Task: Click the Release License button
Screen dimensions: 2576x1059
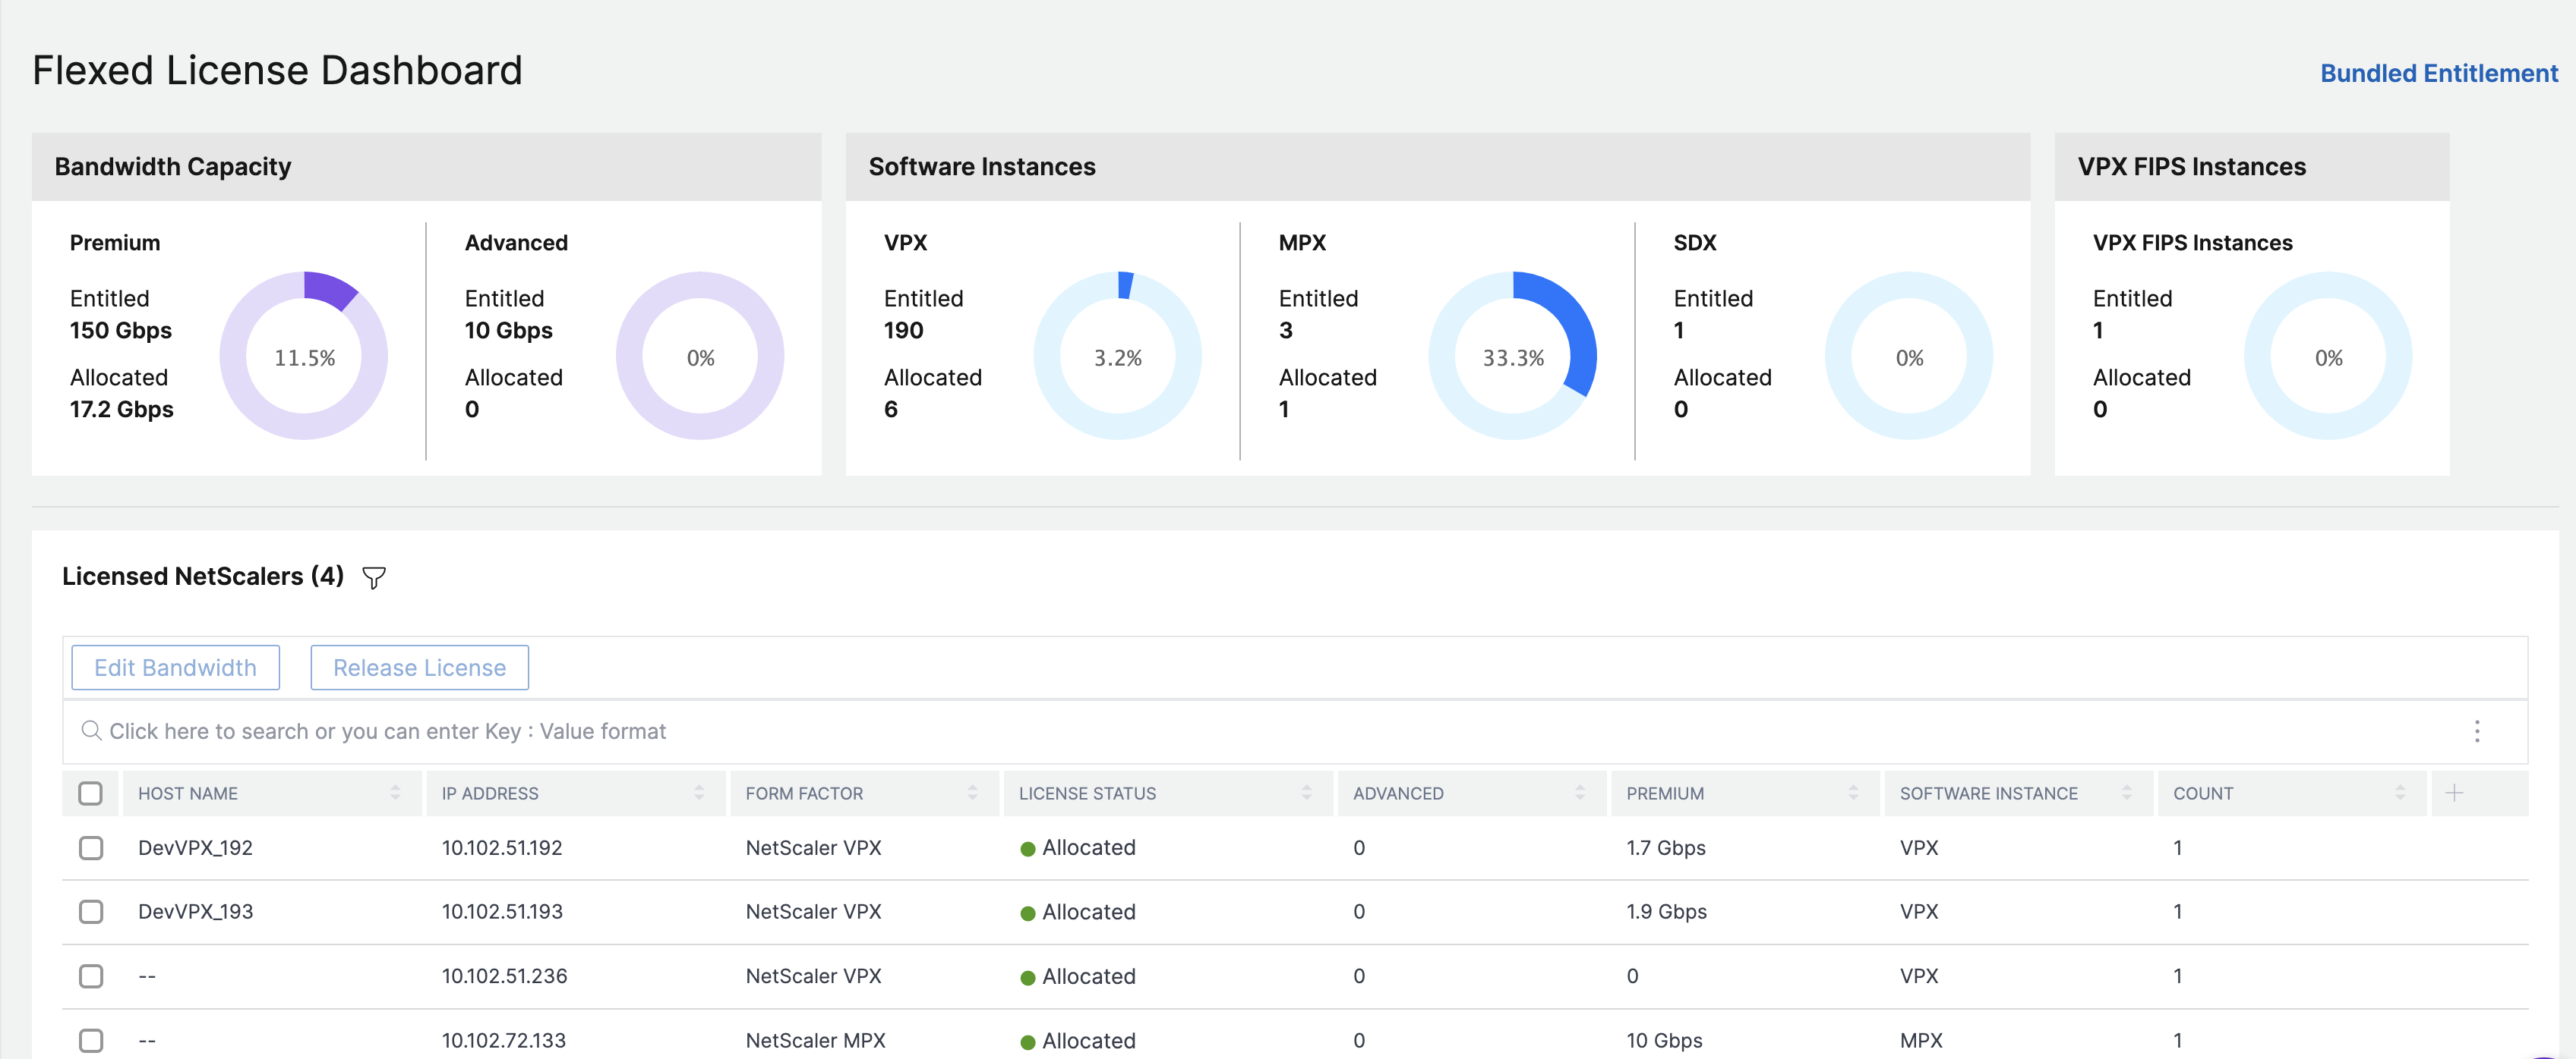Action: [420, 668]
